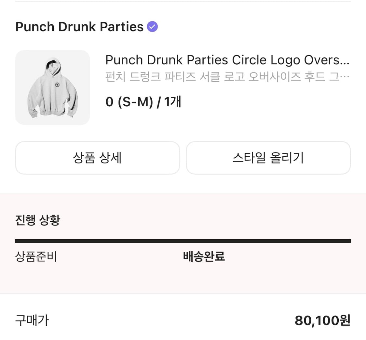Image resolution: width=366 pixels, height=340 pixels.
Task: Open the order status section background
Action: pos(183,280)
